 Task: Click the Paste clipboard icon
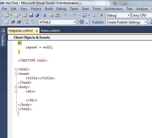point(57,15)
